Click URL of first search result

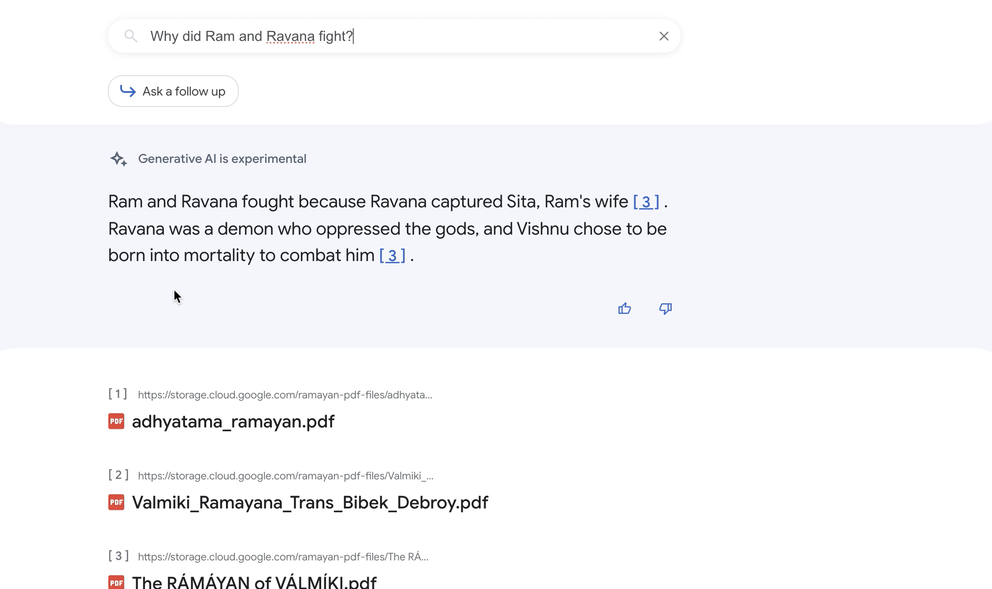[285, 395]
